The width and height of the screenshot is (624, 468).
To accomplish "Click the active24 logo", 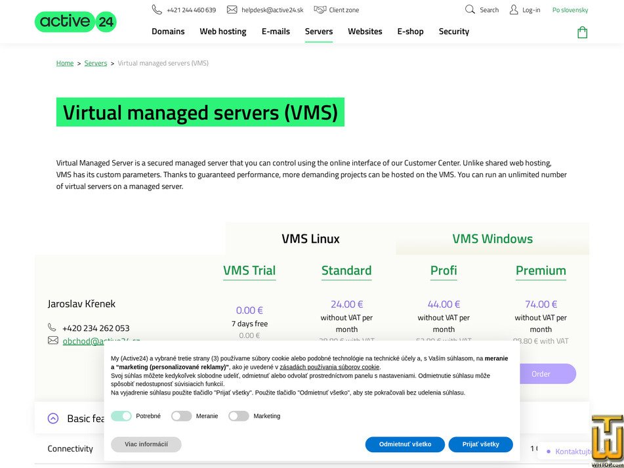I will tap(75, 21).
